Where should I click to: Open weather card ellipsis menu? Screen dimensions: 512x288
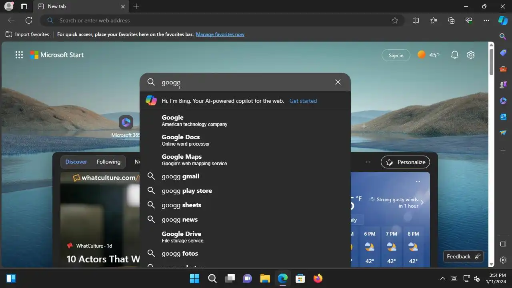point(418,182)
